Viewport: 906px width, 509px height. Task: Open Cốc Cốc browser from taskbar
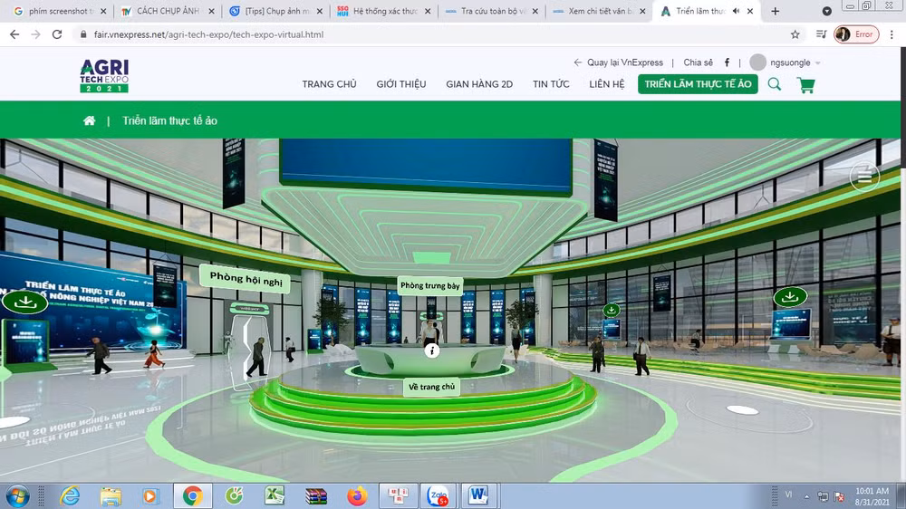234,496
